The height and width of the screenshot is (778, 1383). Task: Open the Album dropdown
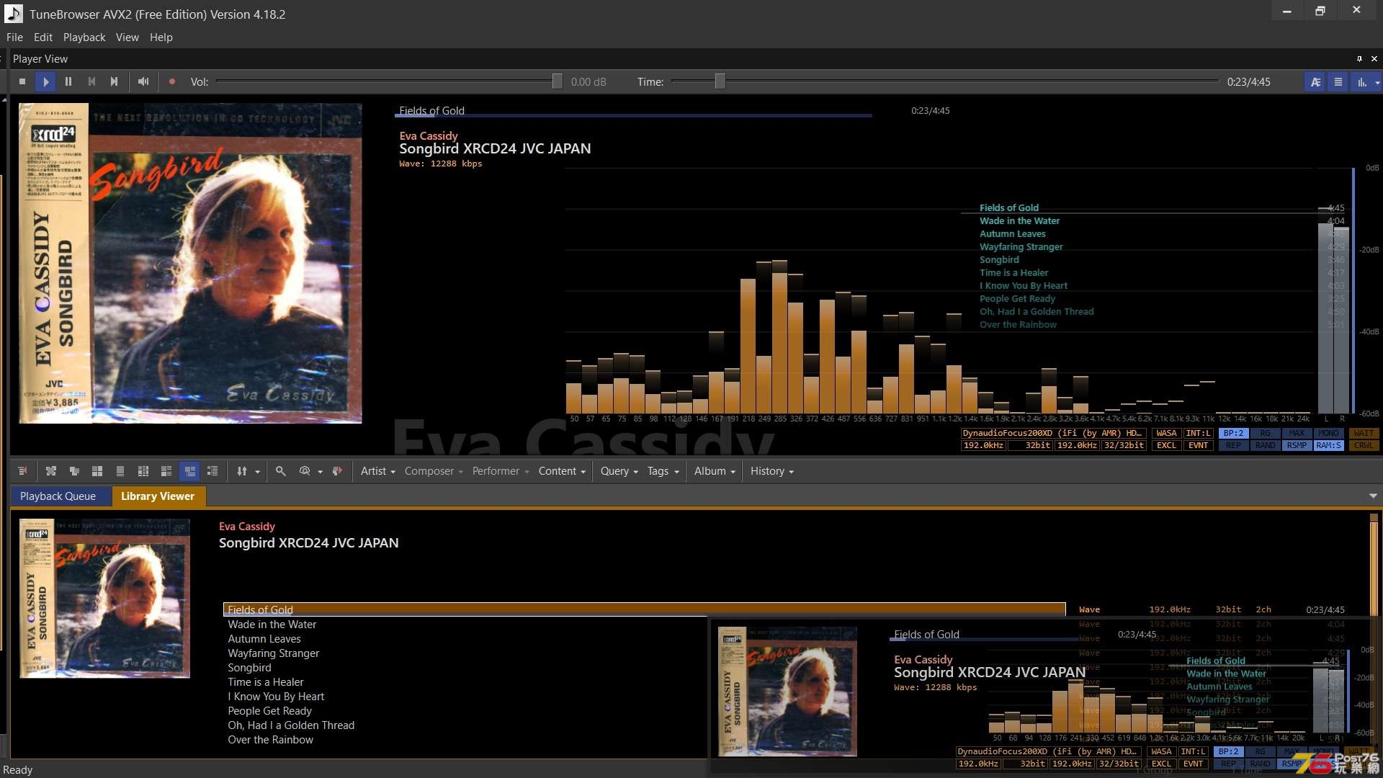[715, 471]
